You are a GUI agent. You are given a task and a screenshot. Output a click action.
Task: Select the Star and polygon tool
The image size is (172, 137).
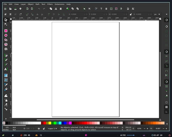[x=6, y=40]
